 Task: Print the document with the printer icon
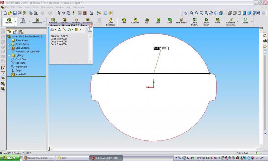click(31, 13)
